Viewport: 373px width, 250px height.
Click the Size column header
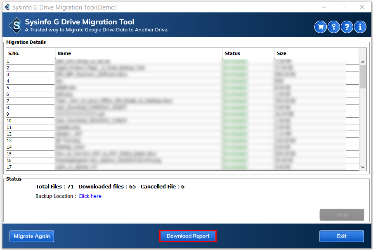coord(316,53)
